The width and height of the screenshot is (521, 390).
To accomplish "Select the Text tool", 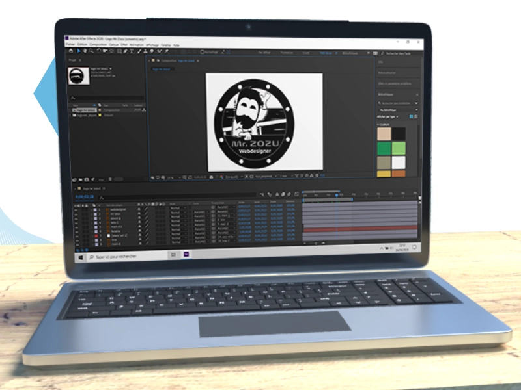I will 133,51.
